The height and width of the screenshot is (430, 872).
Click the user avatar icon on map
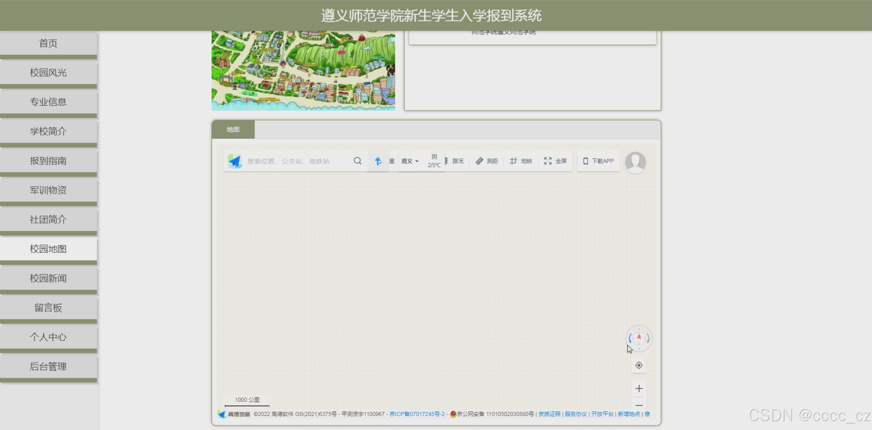(x=635, y=162)
